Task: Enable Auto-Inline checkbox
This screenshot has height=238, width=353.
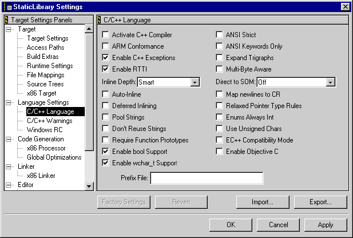Action: pos(105,94)
